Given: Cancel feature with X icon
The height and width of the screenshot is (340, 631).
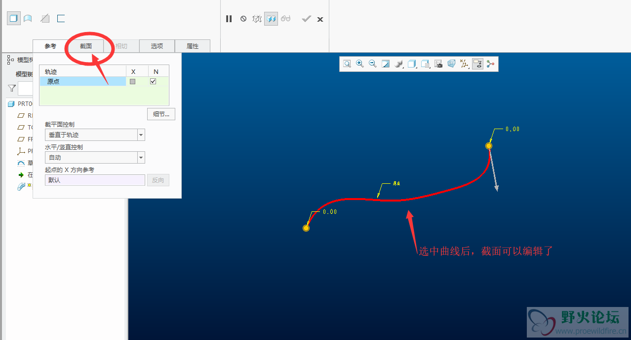Looking at the screenshot, I should 320,19.
